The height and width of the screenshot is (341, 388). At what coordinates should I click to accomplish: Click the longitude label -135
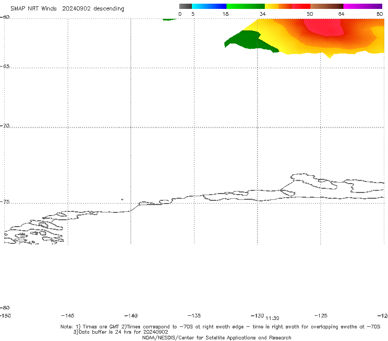coord(194,315)
